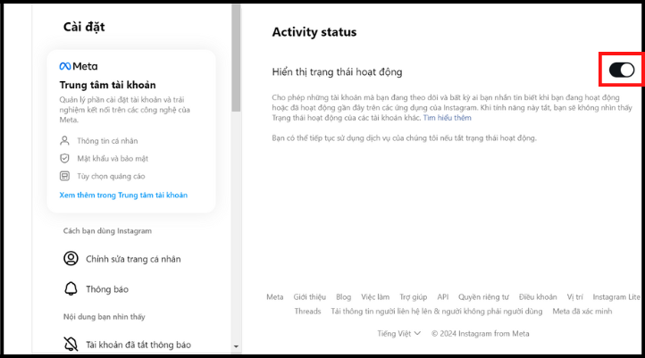Click the person icon beside Thông tin cá nhân
This screenshot has height=358, width=645.
click(x=64, y=140)
